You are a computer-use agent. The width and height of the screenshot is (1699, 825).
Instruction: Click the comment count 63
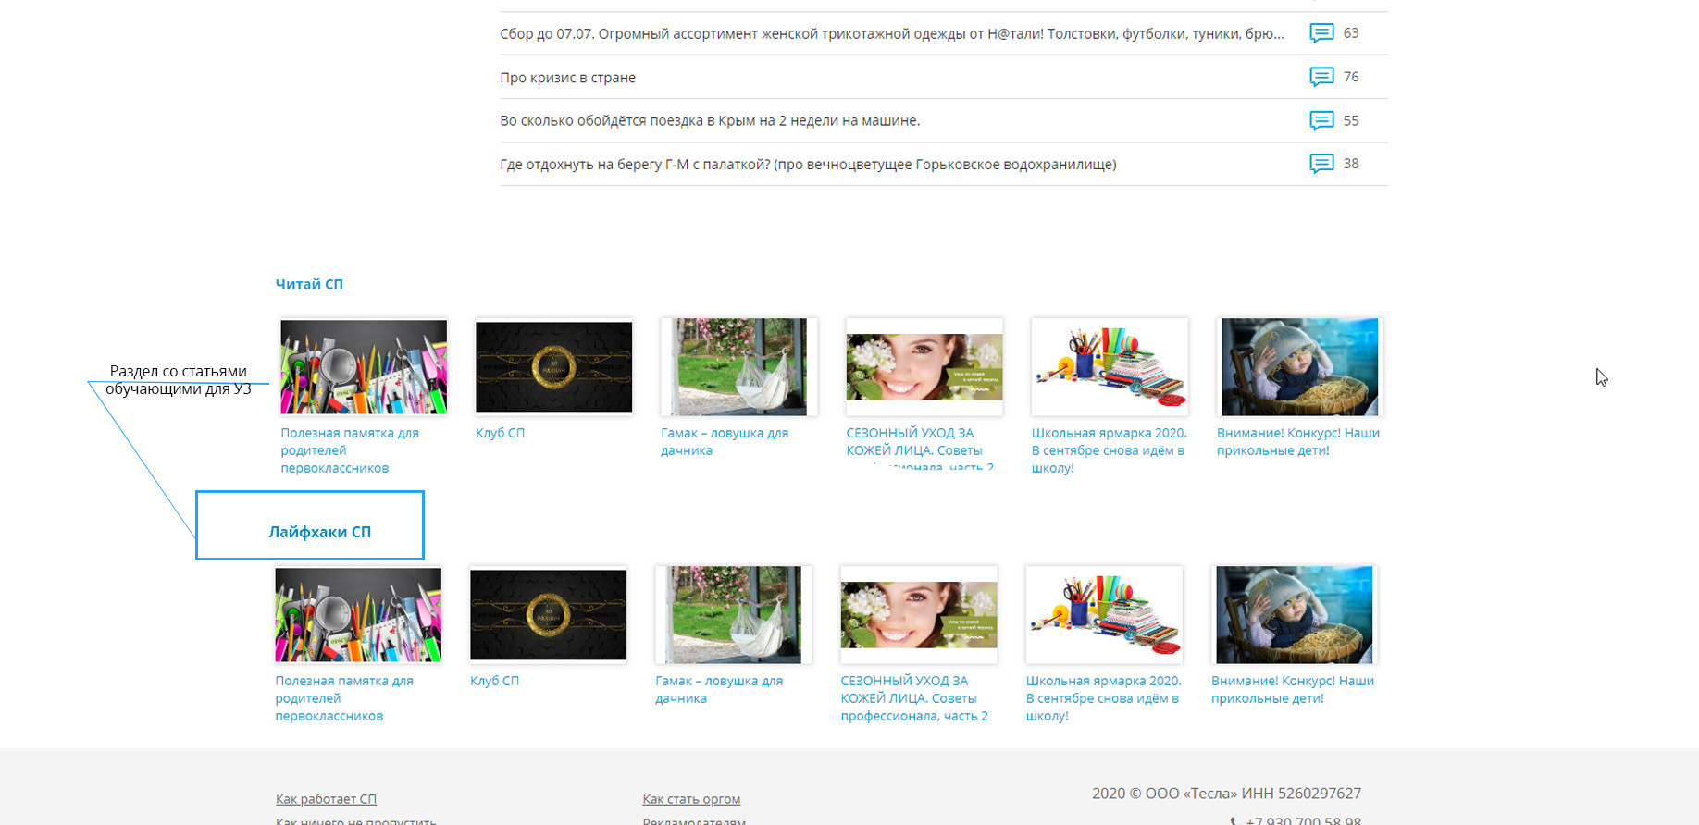coord(1351,33)
